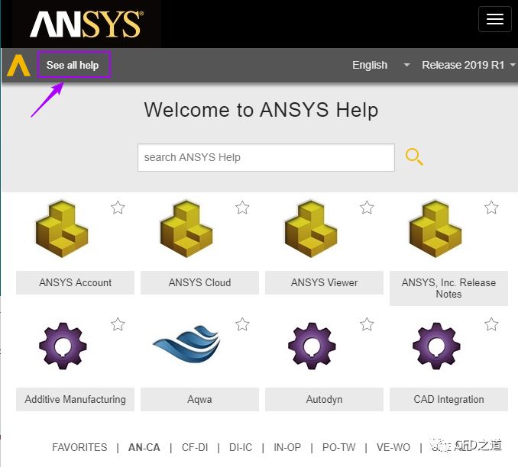Open the Autodyn label button
The width and height of the screenshot is (518, 467).
pyautogui.click(x=324, y=399)
